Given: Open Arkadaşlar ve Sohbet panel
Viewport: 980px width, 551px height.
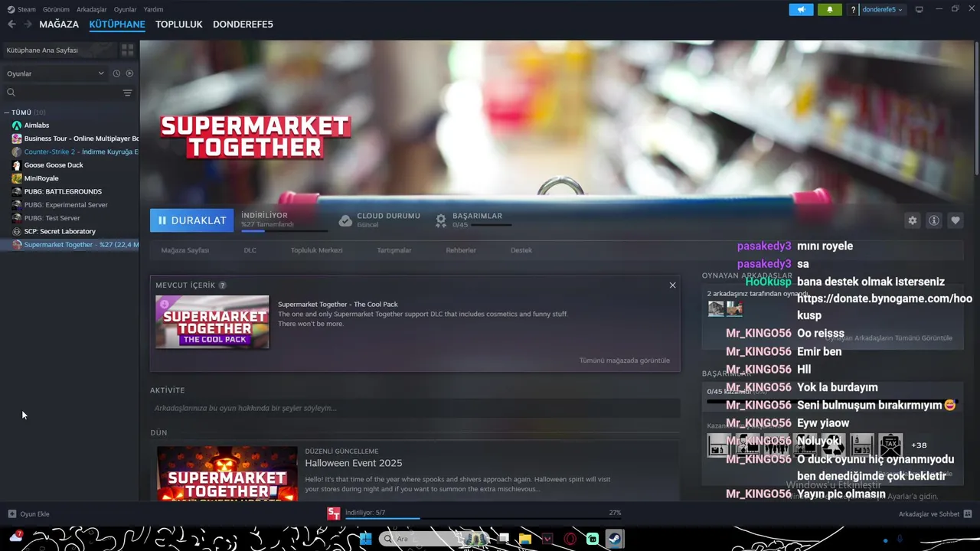Looking at the screenshot, I should (x=935, y=514).
